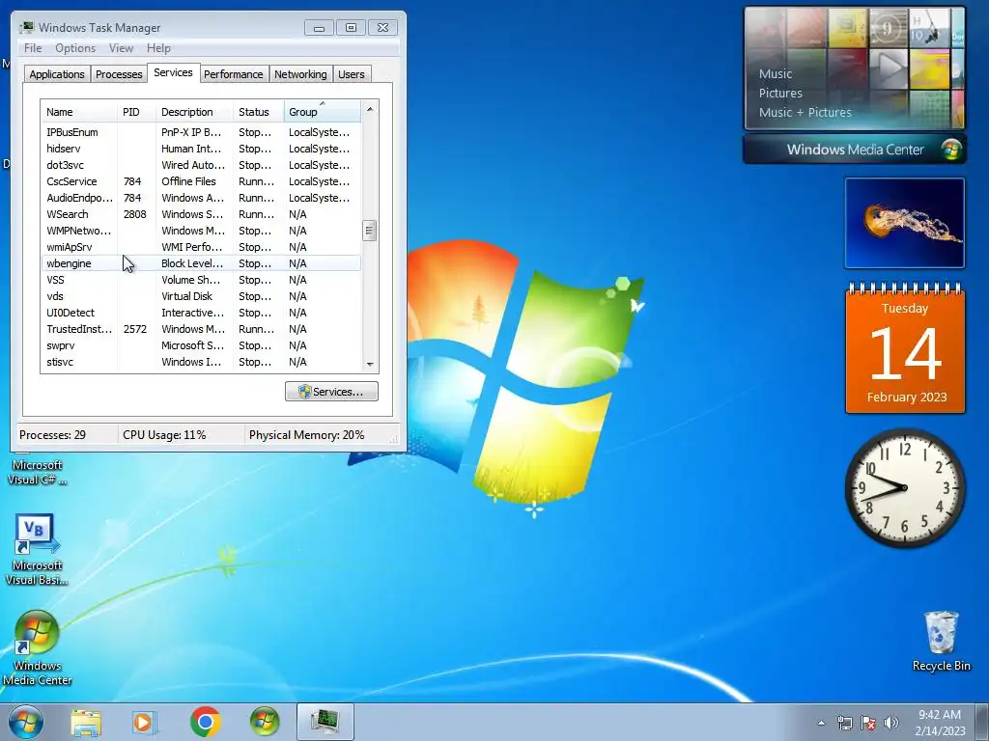Switch to the Applications tab
This screenshot has height=741, width=989.
click(57, 74)
